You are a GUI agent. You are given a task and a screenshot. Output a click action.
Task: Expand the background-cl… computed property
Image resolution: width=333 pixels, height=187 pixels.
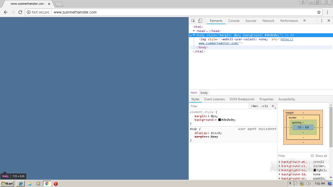coord(280,166)
